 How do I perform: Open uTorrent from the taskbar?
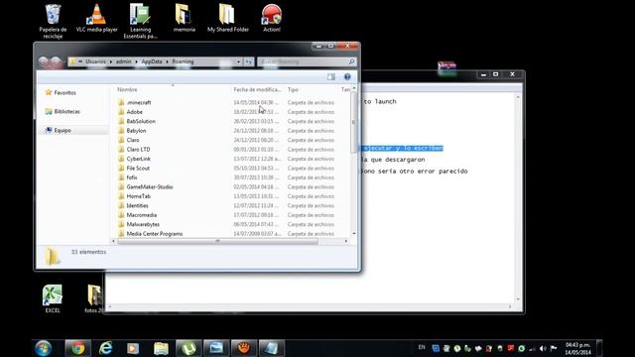189,348
